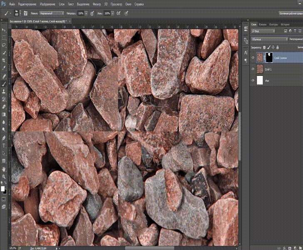Select the Crop tool
Screen dimensions: 303x250
4,60
